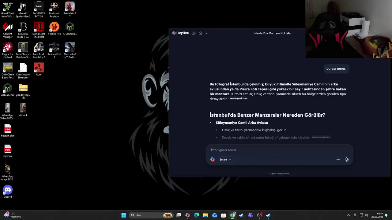Image resolution: width=392 pixels, height=220 pixels.
Task: Open Grand Theft Auto V desktop shortcut
Action: click(8, 10)
